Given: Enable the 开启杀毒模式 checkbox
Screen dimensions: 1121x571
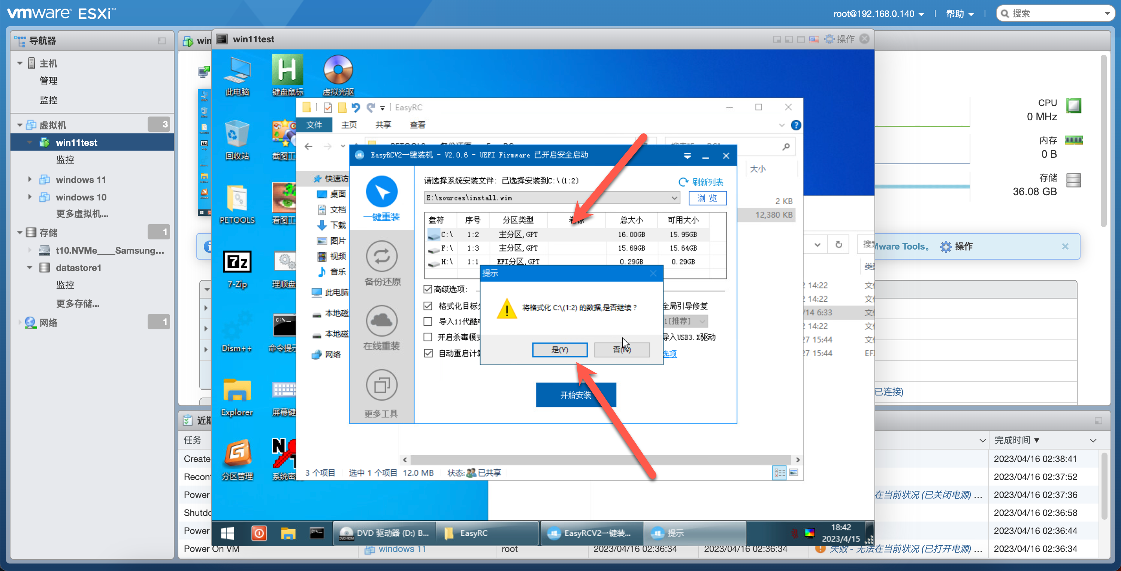Looking at the screenshot, I should [428, 337].
